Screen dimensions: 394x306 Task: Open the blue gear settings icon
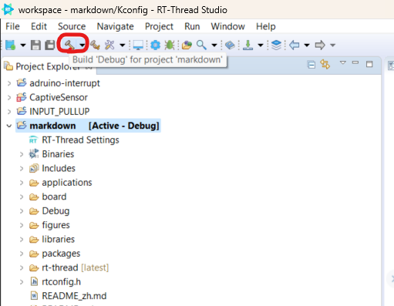155,45
